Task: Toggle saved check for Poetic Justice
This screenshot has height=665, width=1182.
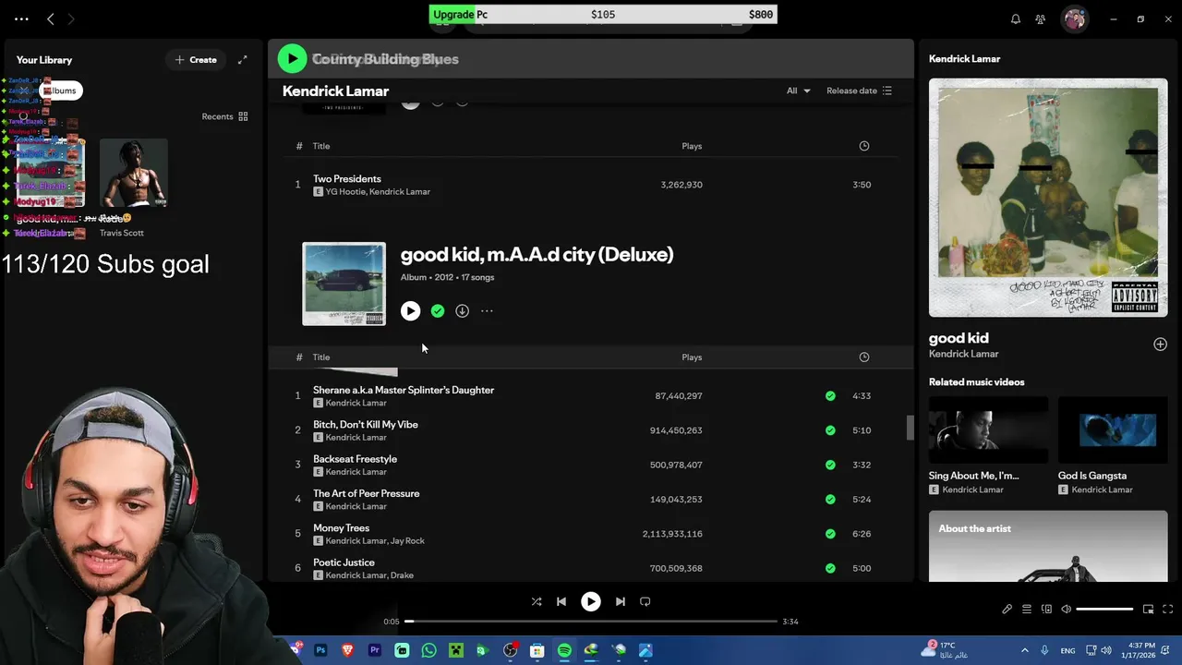Action: [830, 568]
